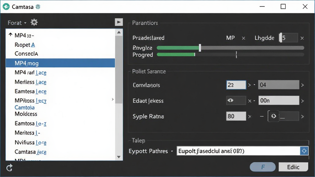The image size is (315, 177).
Task: Click the Progred progress bar
Action: [x=230, y=55]
